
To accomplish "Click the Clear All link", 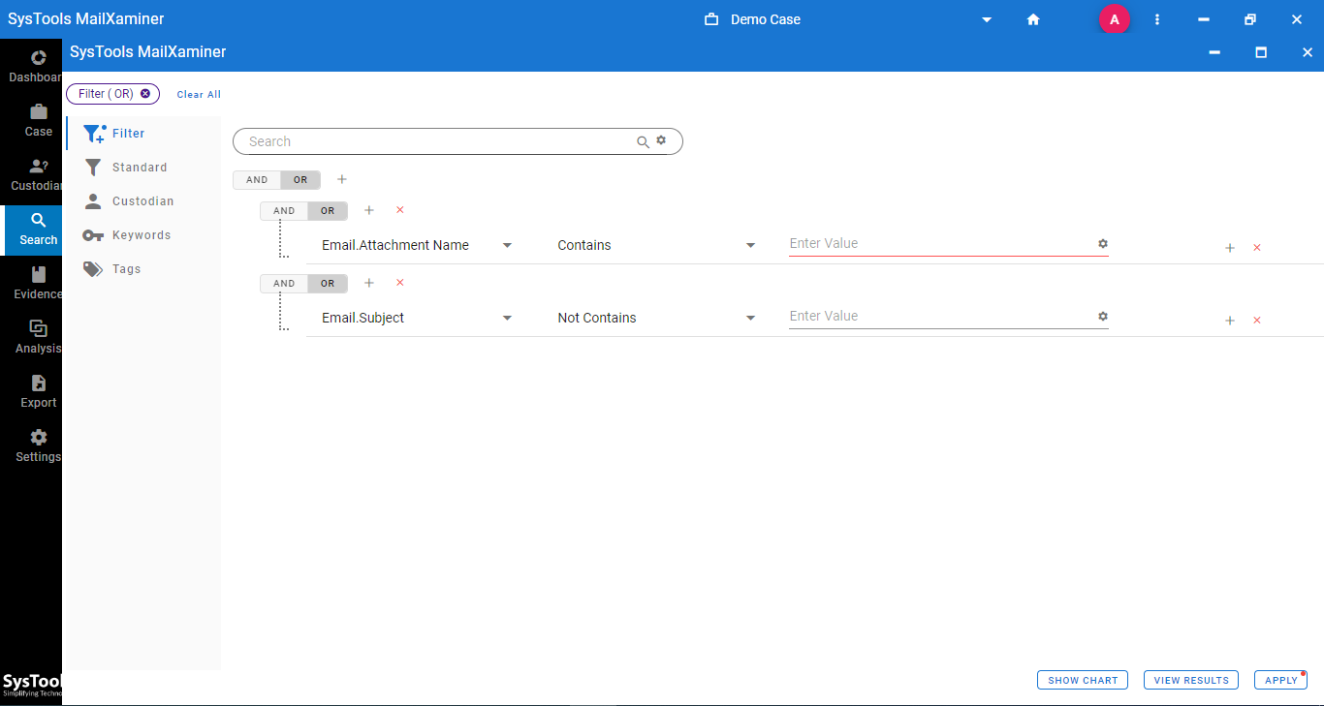I will pyautogui.click(x=199, y=95).
